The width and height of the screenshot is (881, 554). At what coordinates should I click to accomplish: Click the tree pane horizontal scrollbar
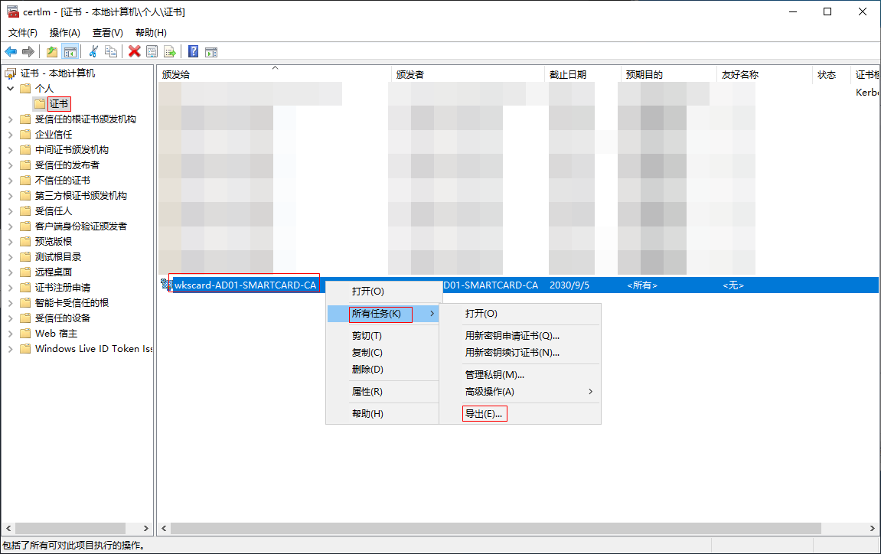point(70,529)
